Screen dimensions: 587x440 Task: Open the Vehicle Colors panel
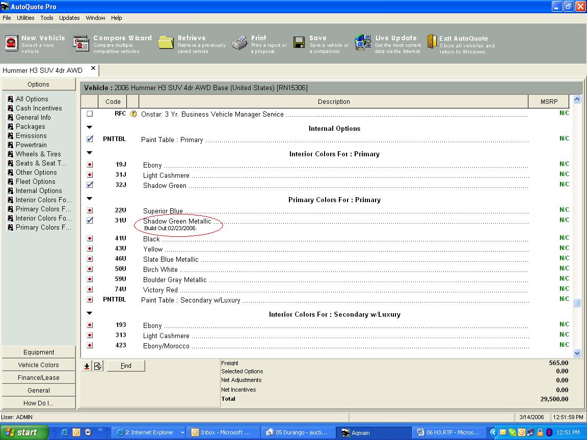[x=39, y=365]
